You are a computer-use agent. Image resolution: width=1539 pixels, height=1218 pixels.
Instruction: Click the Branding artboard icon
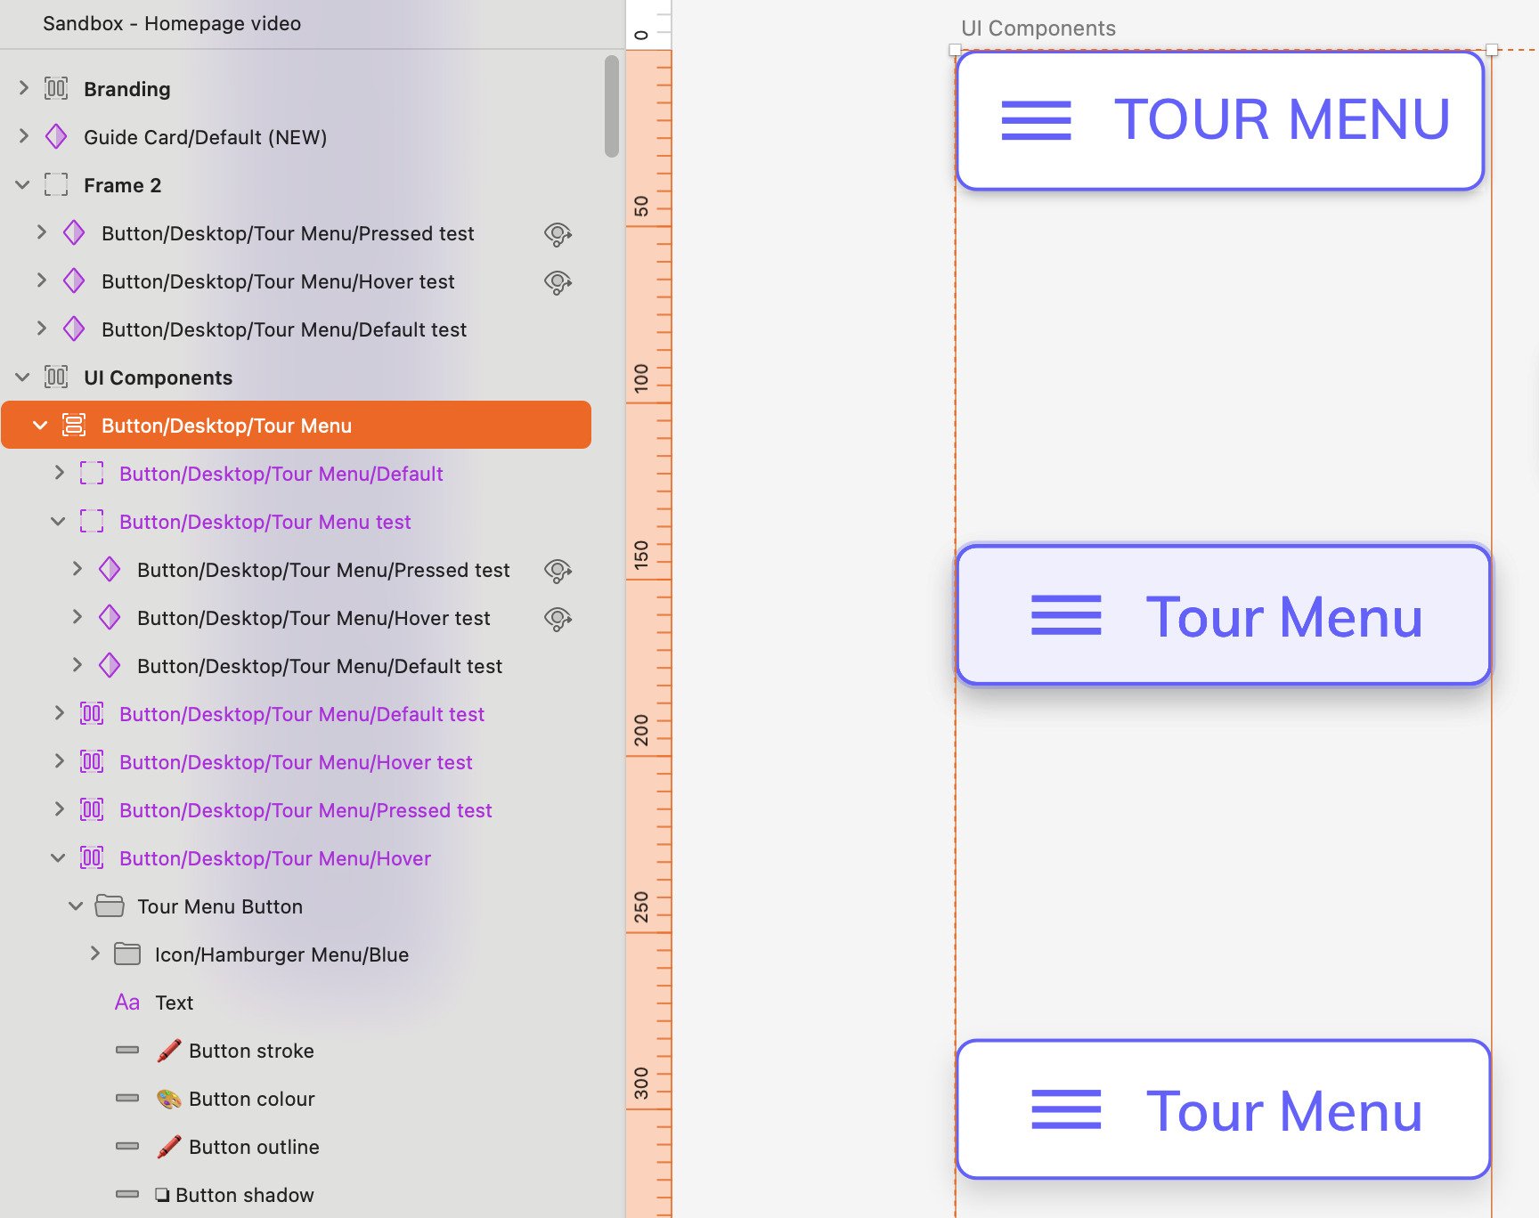(56, 88)
